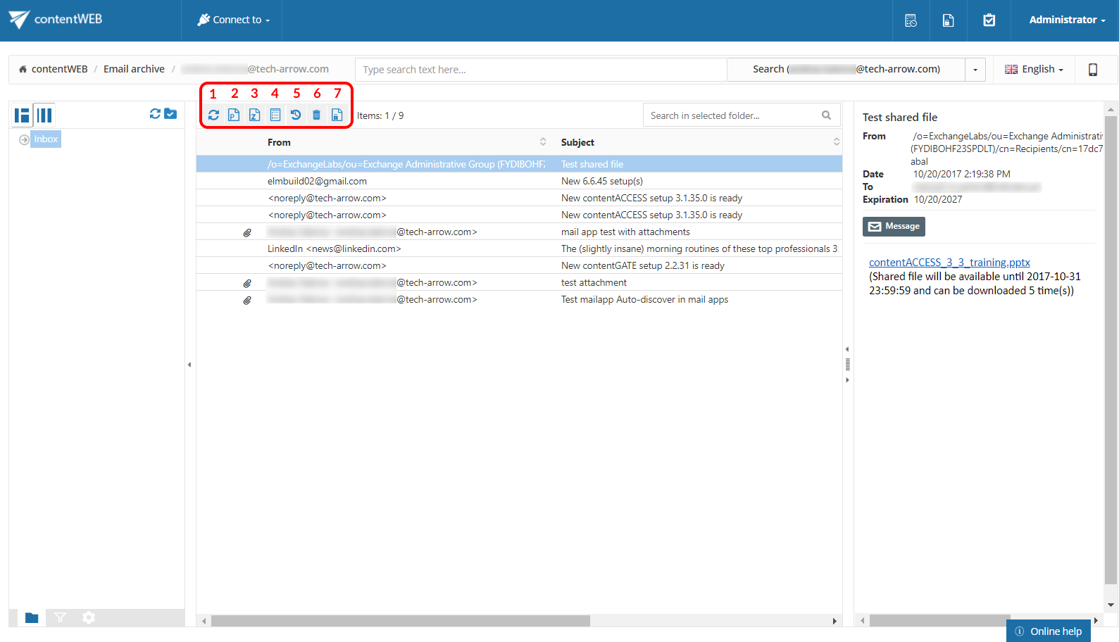This screenshot has width=1119, height=642.
Task: Open the settings gear tab at the pane bottom
Action: (x=88, y=617)
